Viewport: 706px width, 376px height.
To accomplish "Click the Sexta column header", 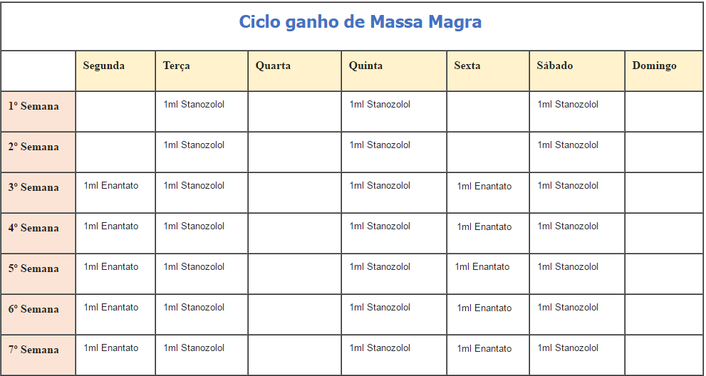I will tap(467, 66).
